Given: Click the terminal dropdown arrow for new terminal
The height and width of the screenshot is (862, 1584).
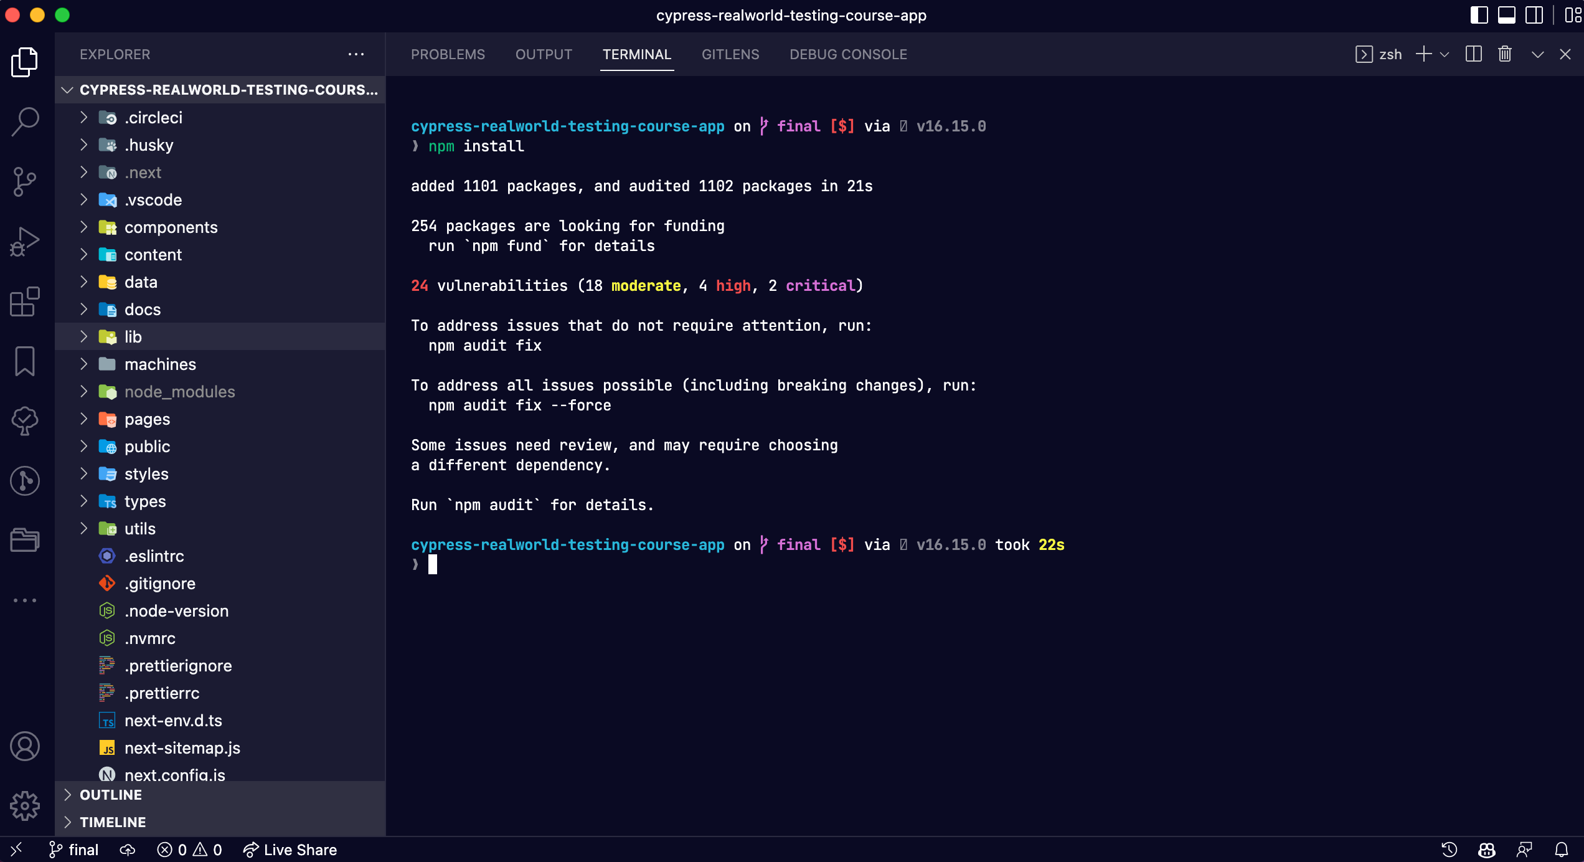Looking at the screenshot, I should 1446,54.
